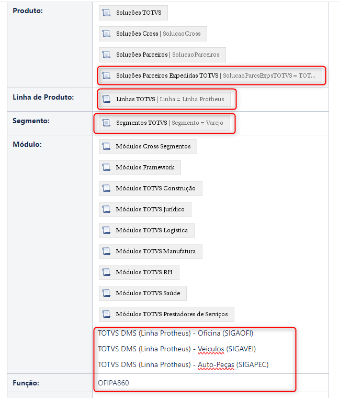Open Módulos TOTVS Logística label
Screen dimensions: 339x398
pyautogui.click(x=152, y=230)
